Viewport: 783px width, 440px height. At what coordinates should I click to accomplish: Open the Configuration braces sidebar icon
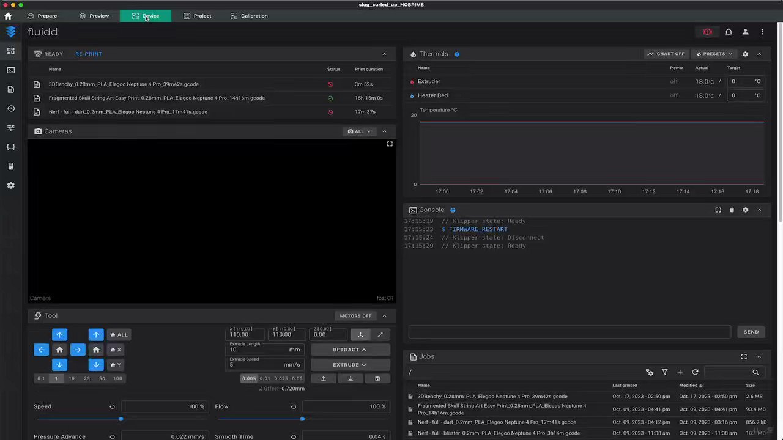point(10,147)
